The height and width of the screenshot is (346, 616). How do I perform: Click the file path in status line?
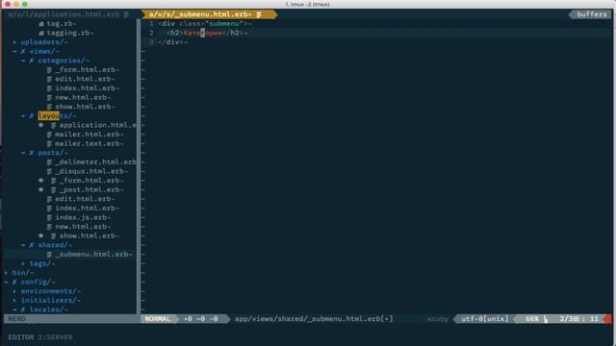point(314,319)
